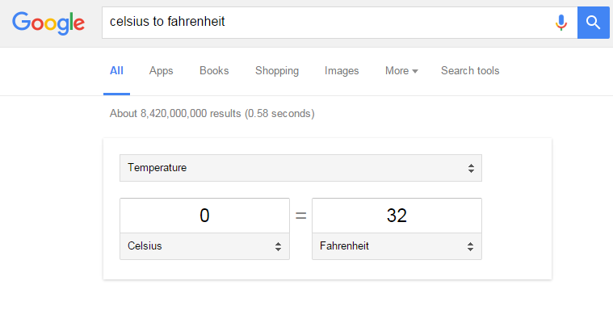Screen dimensions: 613x323
Task: Click the up-down arrows on Temperature selector
Action: 471,168
